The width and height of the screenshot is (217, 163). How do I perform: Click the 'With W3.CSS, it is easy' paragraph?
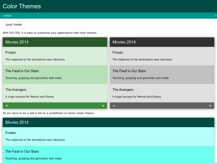[50, 33]
